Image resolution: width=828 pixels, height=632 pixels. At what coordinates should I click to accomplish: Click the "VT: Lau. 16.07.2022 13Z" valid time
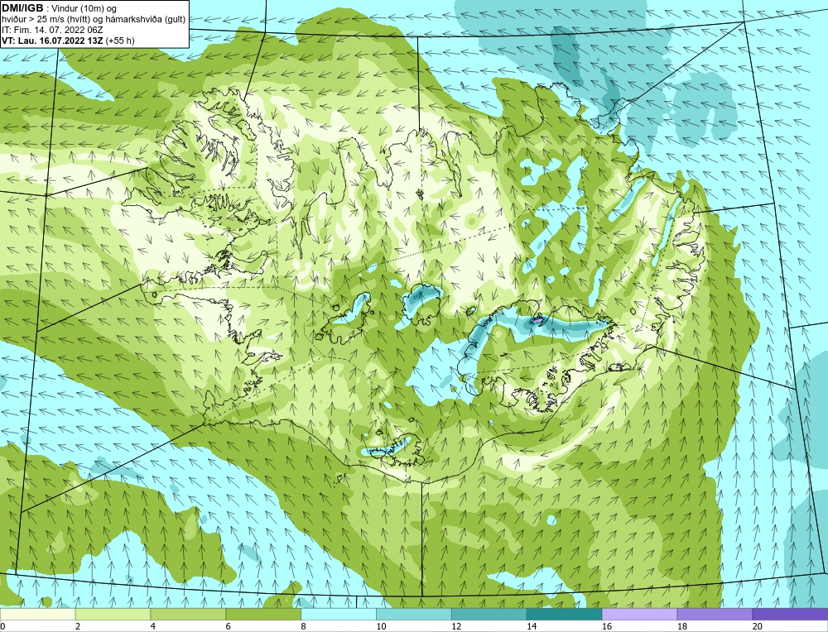pyautogui.click(x=52, y=41)
